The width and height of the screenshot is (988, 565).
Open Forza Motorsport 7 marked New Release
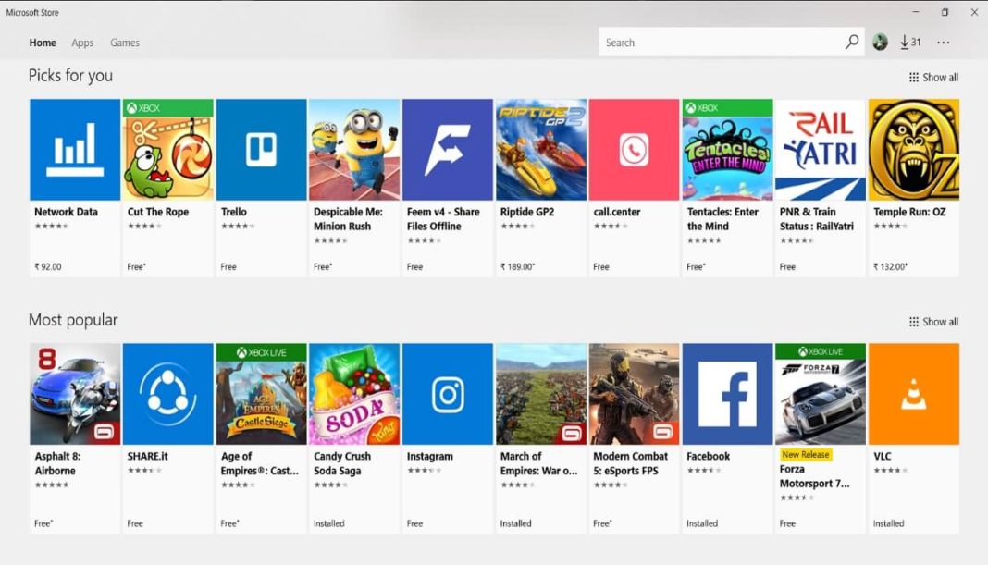coord(820,393)
